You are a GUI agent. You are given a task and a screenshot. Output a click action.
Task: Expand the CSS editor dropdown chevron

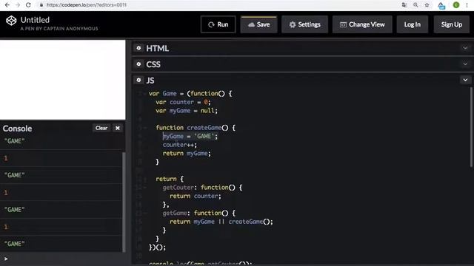click(x=465, y=64)
